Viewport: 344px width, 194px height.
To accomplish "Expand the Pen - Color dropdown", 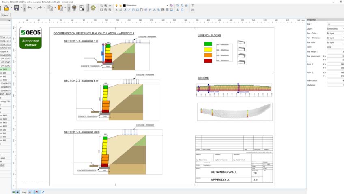I will coord(335,33).
